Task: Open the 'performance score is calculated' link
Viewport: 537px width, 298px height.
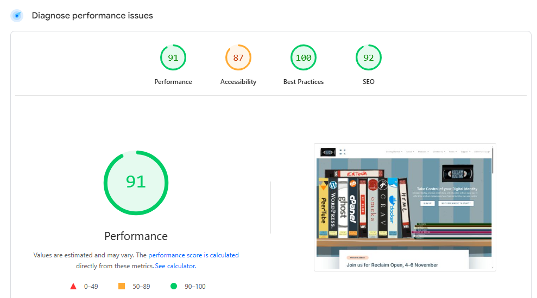Action: pyautogui.click(x=193, y=255)
